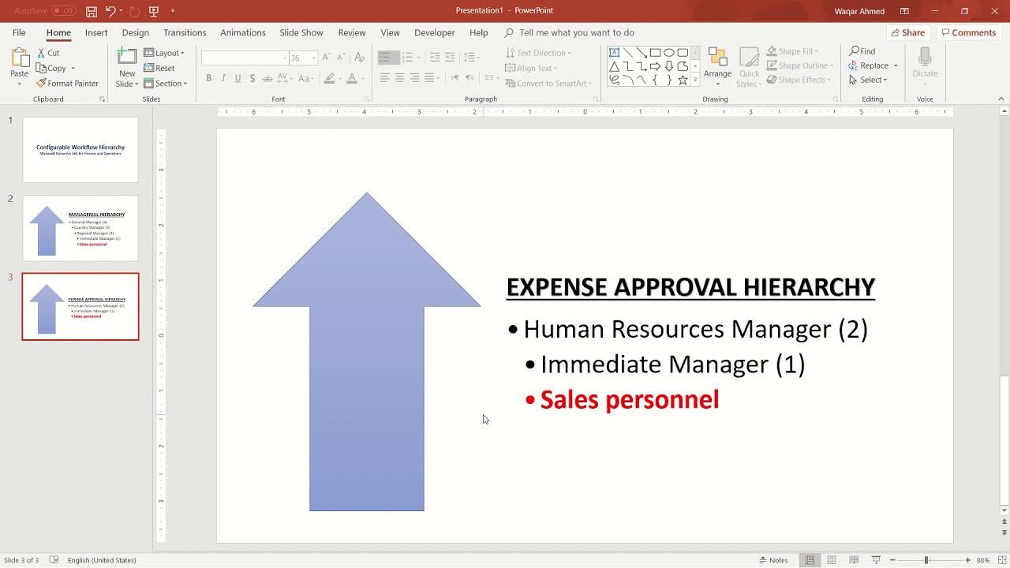Screen dimensions: 1010x568
Task: Open font size dropdown showing 36
Action: 314,58
